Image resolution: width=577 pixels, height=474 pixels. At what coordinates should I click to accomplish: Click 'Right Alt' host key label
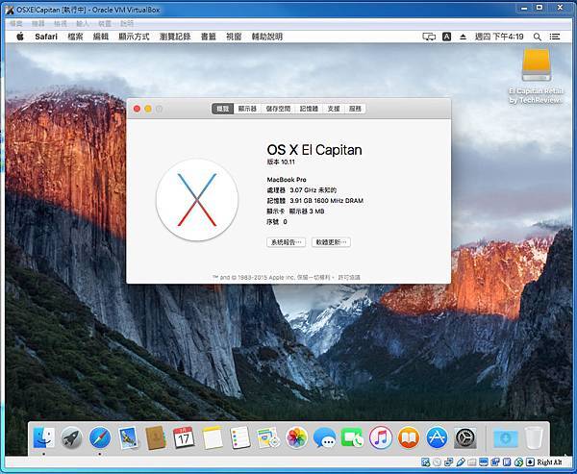tap(549, 462)
